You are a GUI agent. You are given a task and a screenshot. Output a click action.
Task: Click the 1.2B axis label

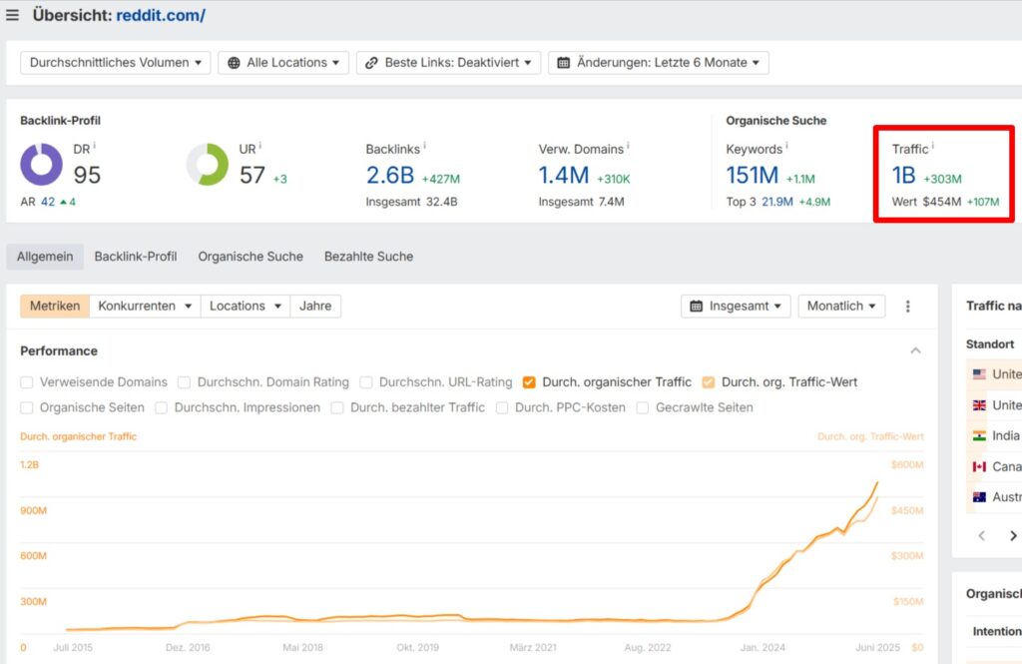29,464
